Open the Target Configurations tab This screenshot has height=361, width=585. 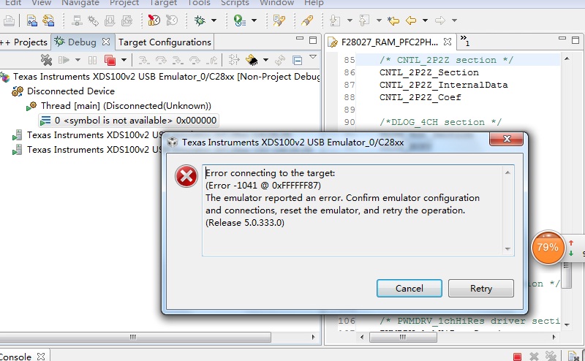coord(165,42)
